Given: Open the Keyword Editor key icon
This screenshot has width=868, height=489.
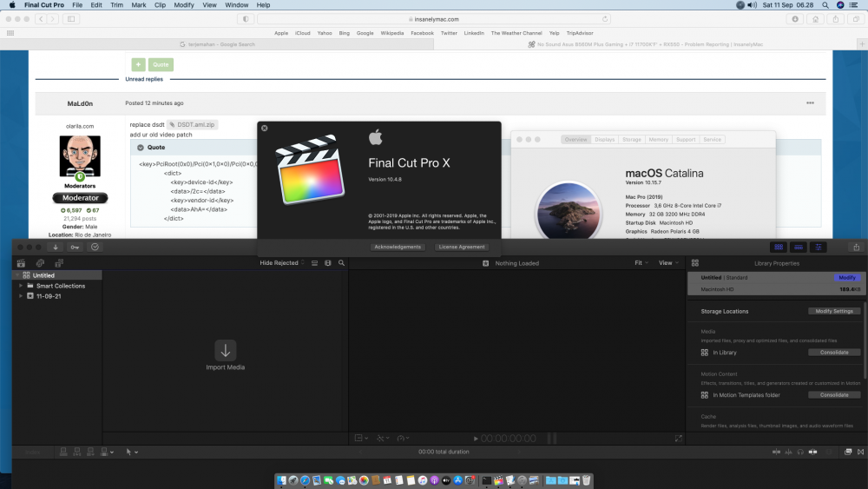Looking at the screenshot, I should pyautogui.click(x=75, y=247).
